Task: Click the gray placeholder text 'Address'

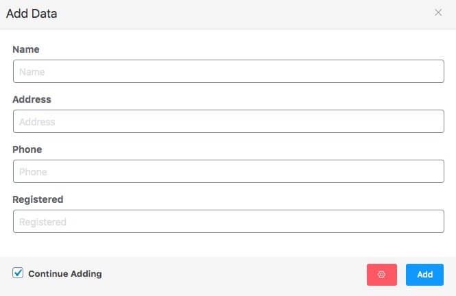Action: (37, 122)
